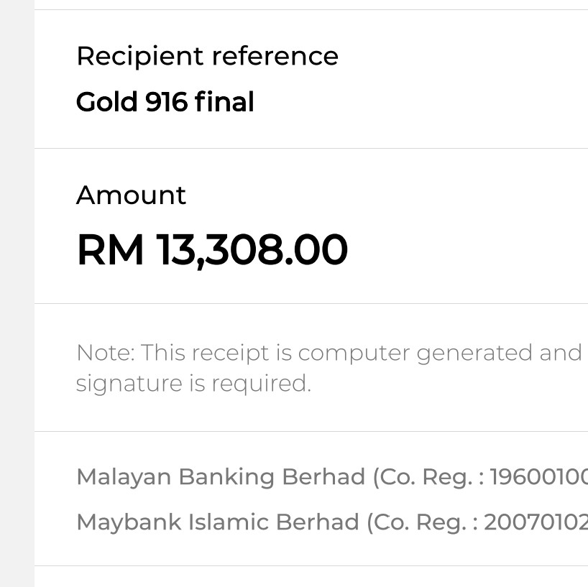588x587 pixels.
Task: Click the "Amount" field label
Action: [131, 195]
